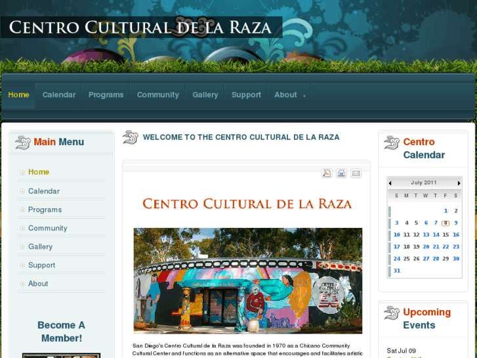Select July 31 in the calendar
Screen dimensions: 477x358
tap(397, 271)
